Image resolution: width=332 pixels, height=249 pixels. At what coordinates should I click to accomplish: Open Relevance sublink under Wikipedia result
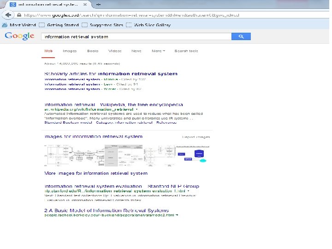coord(166,122)
